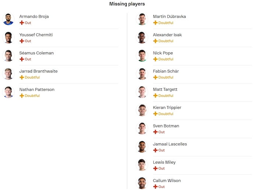Click the doubtful cross icon under Nathan Patterson
The height and width of the screenshot is (190, 254).
(22, 96)
